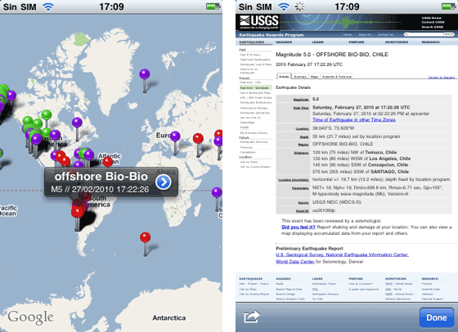This screenshot has height=332, width=458.
Task: Select the purple pin near Alaska at left edge
Action: (x=11, y=95)
